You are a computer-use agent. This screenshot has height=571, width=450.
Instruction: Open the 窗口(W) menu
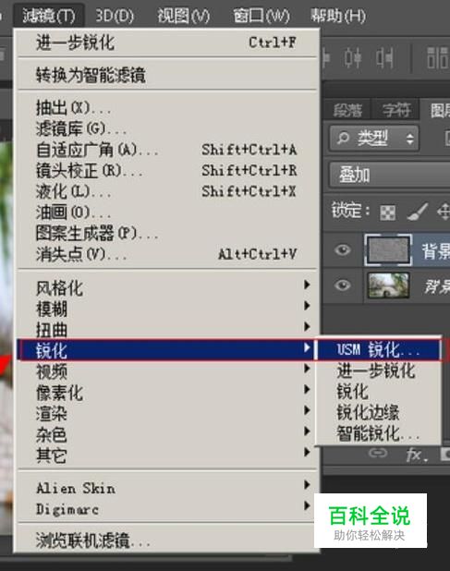(261, 16)
